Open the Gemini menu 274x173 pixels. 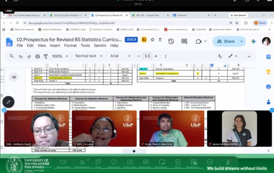pos(100,46)
